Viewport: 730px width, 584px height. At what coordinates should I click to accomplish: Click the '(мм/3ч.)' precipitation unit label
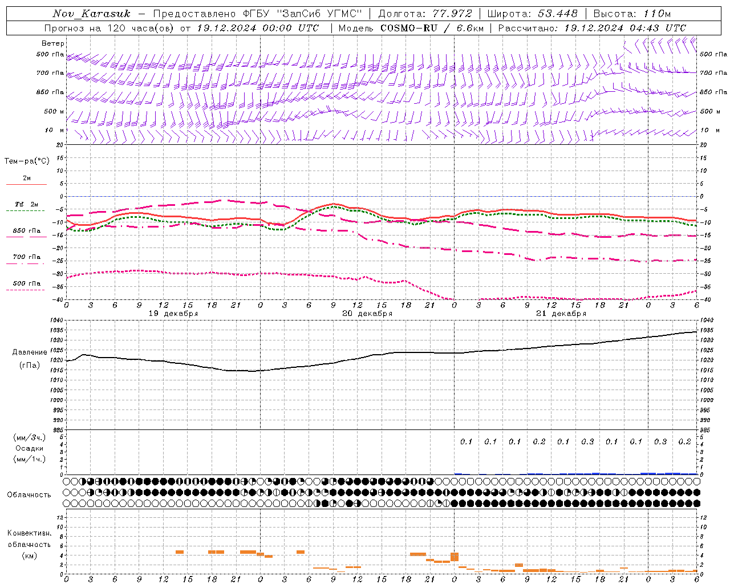tap(30, 437)
